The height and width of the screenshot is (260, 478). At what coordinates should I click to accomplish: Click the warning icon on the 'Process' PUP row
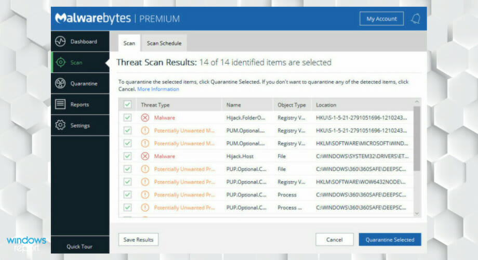[x=145, y=194]
